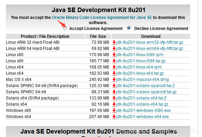Click the download arrow icon for jdk-8u201-linux-x64.rpm
The image size is (202, 137).
(x=114, y=67)
